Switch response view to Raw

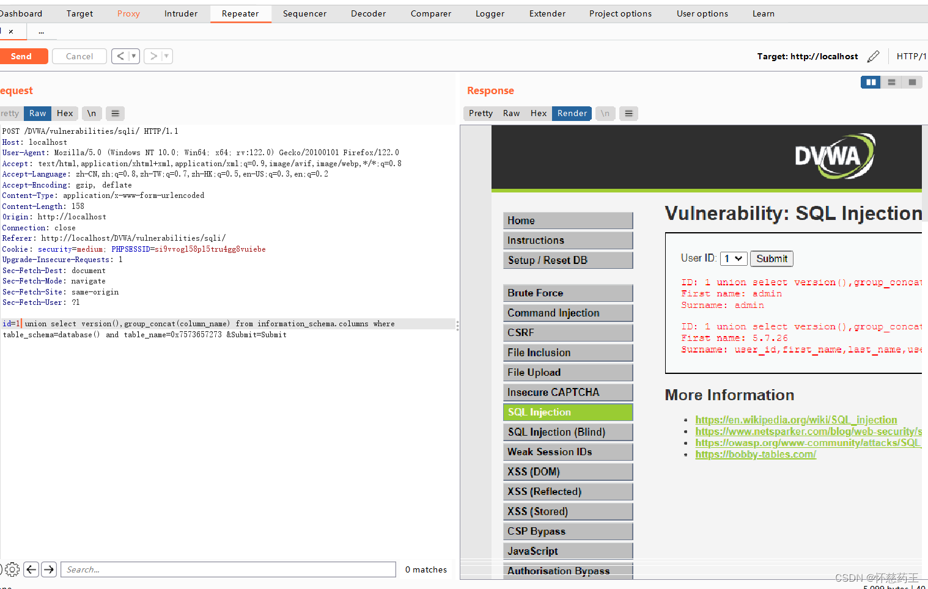(x=511, y=113)
